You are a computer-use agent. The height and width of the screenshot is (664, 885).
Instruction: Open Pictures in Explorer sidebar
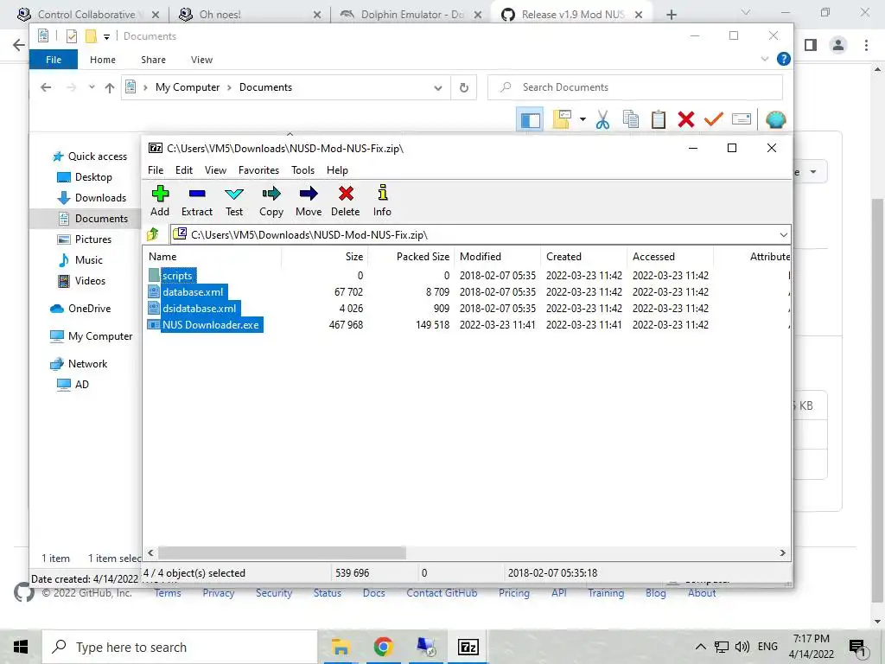tap(93, 239)
